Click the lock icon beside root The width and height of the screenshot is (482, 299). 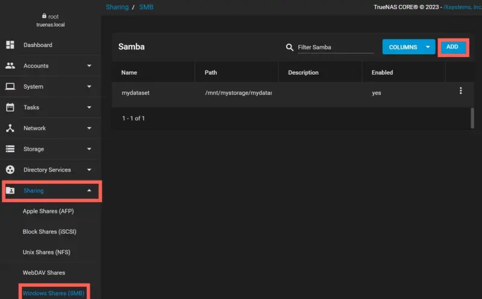click(44, 16)
